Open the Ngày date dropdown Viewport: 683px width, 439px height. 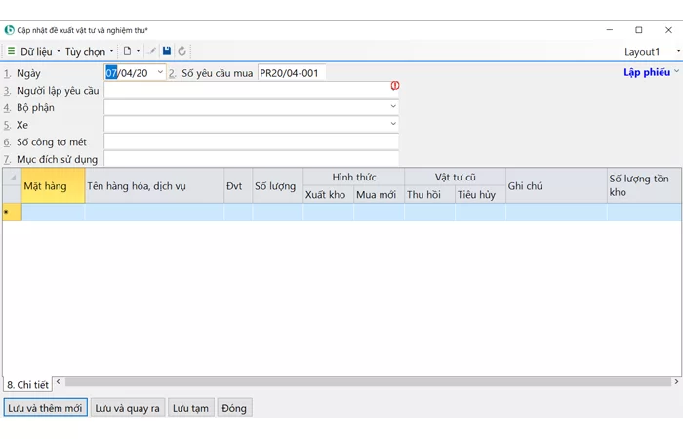point(160,73)
